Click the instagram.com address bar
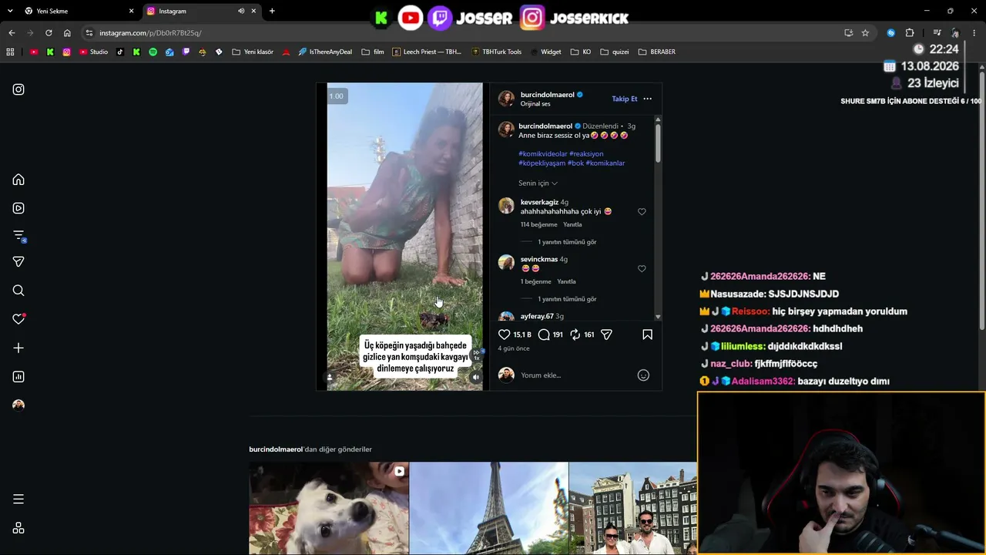 tap(462, 33)
